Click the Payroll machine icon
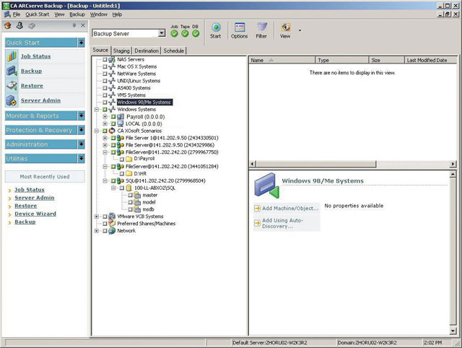The height and width of the screenshot is (348, 462). (x=121, y=117)
